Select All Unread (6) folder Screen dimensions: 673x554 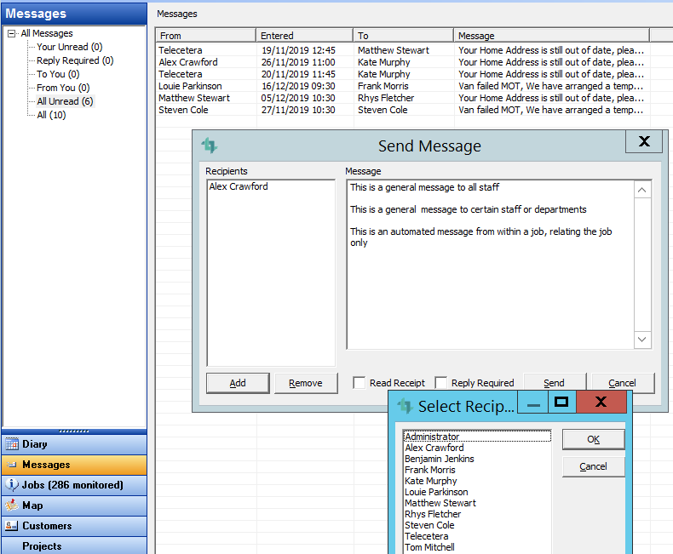pyautogui.click(x=65, y=101)
